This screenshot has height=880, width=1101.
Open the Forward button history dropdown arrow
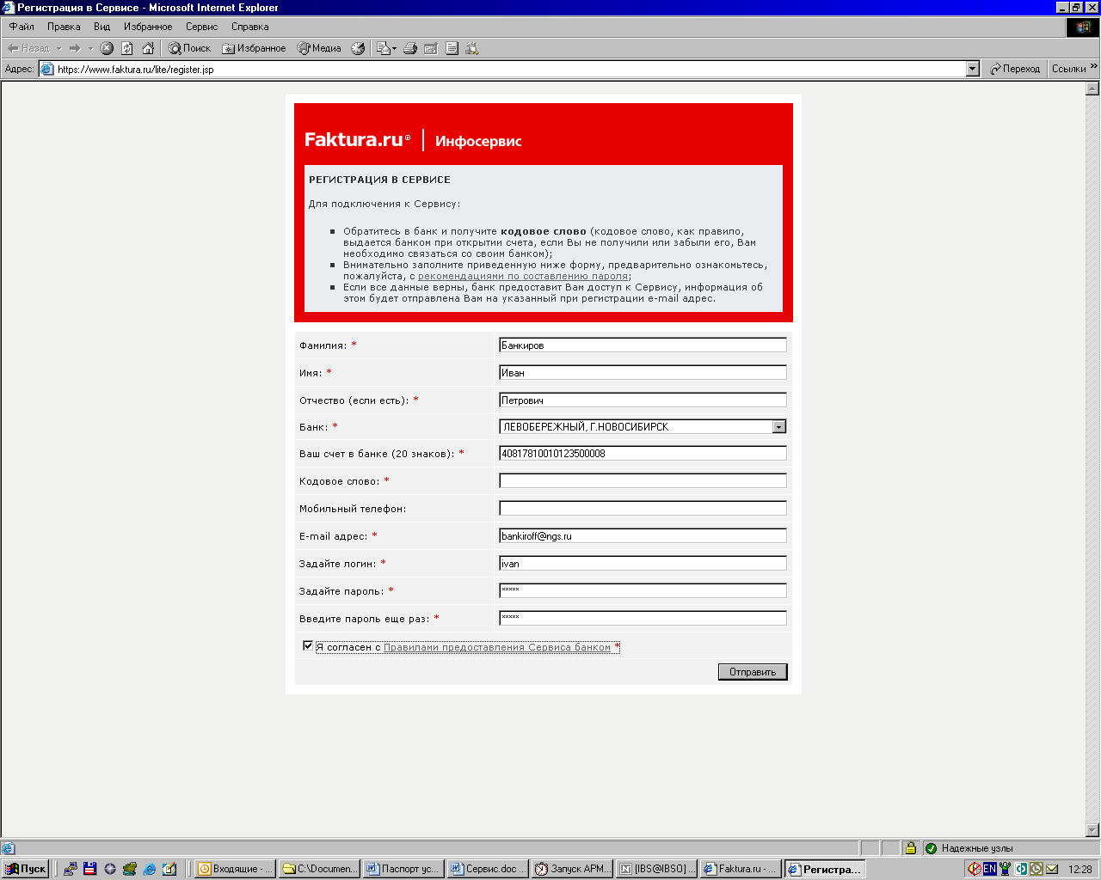click(x=90, y=48)
